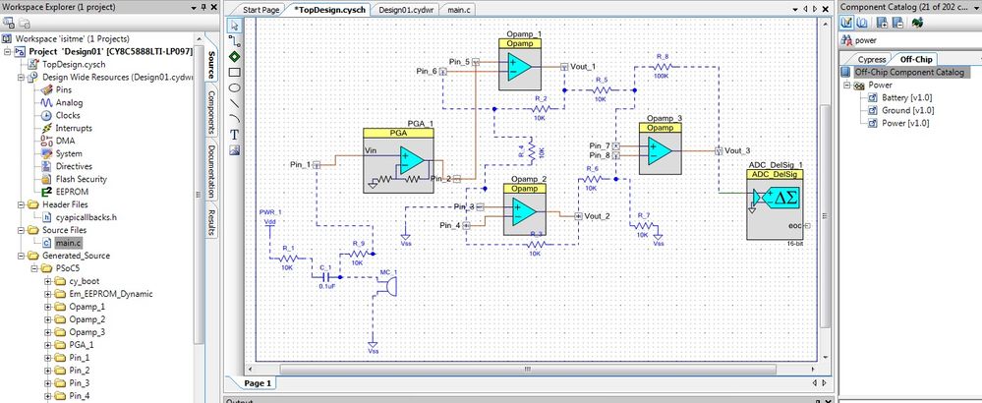Click Show Only Default Components catalog icon
This screenshot has height=403, width=982.
[846, 24]
